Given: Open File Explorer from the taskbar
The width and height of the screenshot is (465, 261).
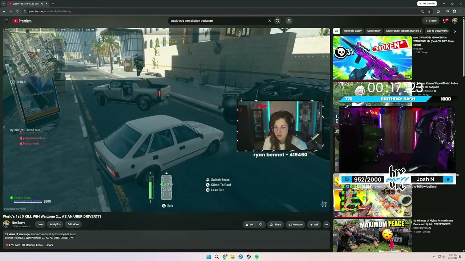Looking at the screenshot, I should click(x=232, y=257).
